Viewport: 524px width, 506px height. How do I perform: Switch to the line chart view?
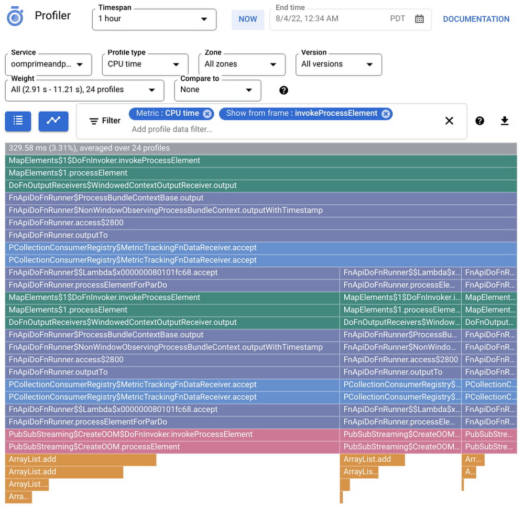click(53, 121)
